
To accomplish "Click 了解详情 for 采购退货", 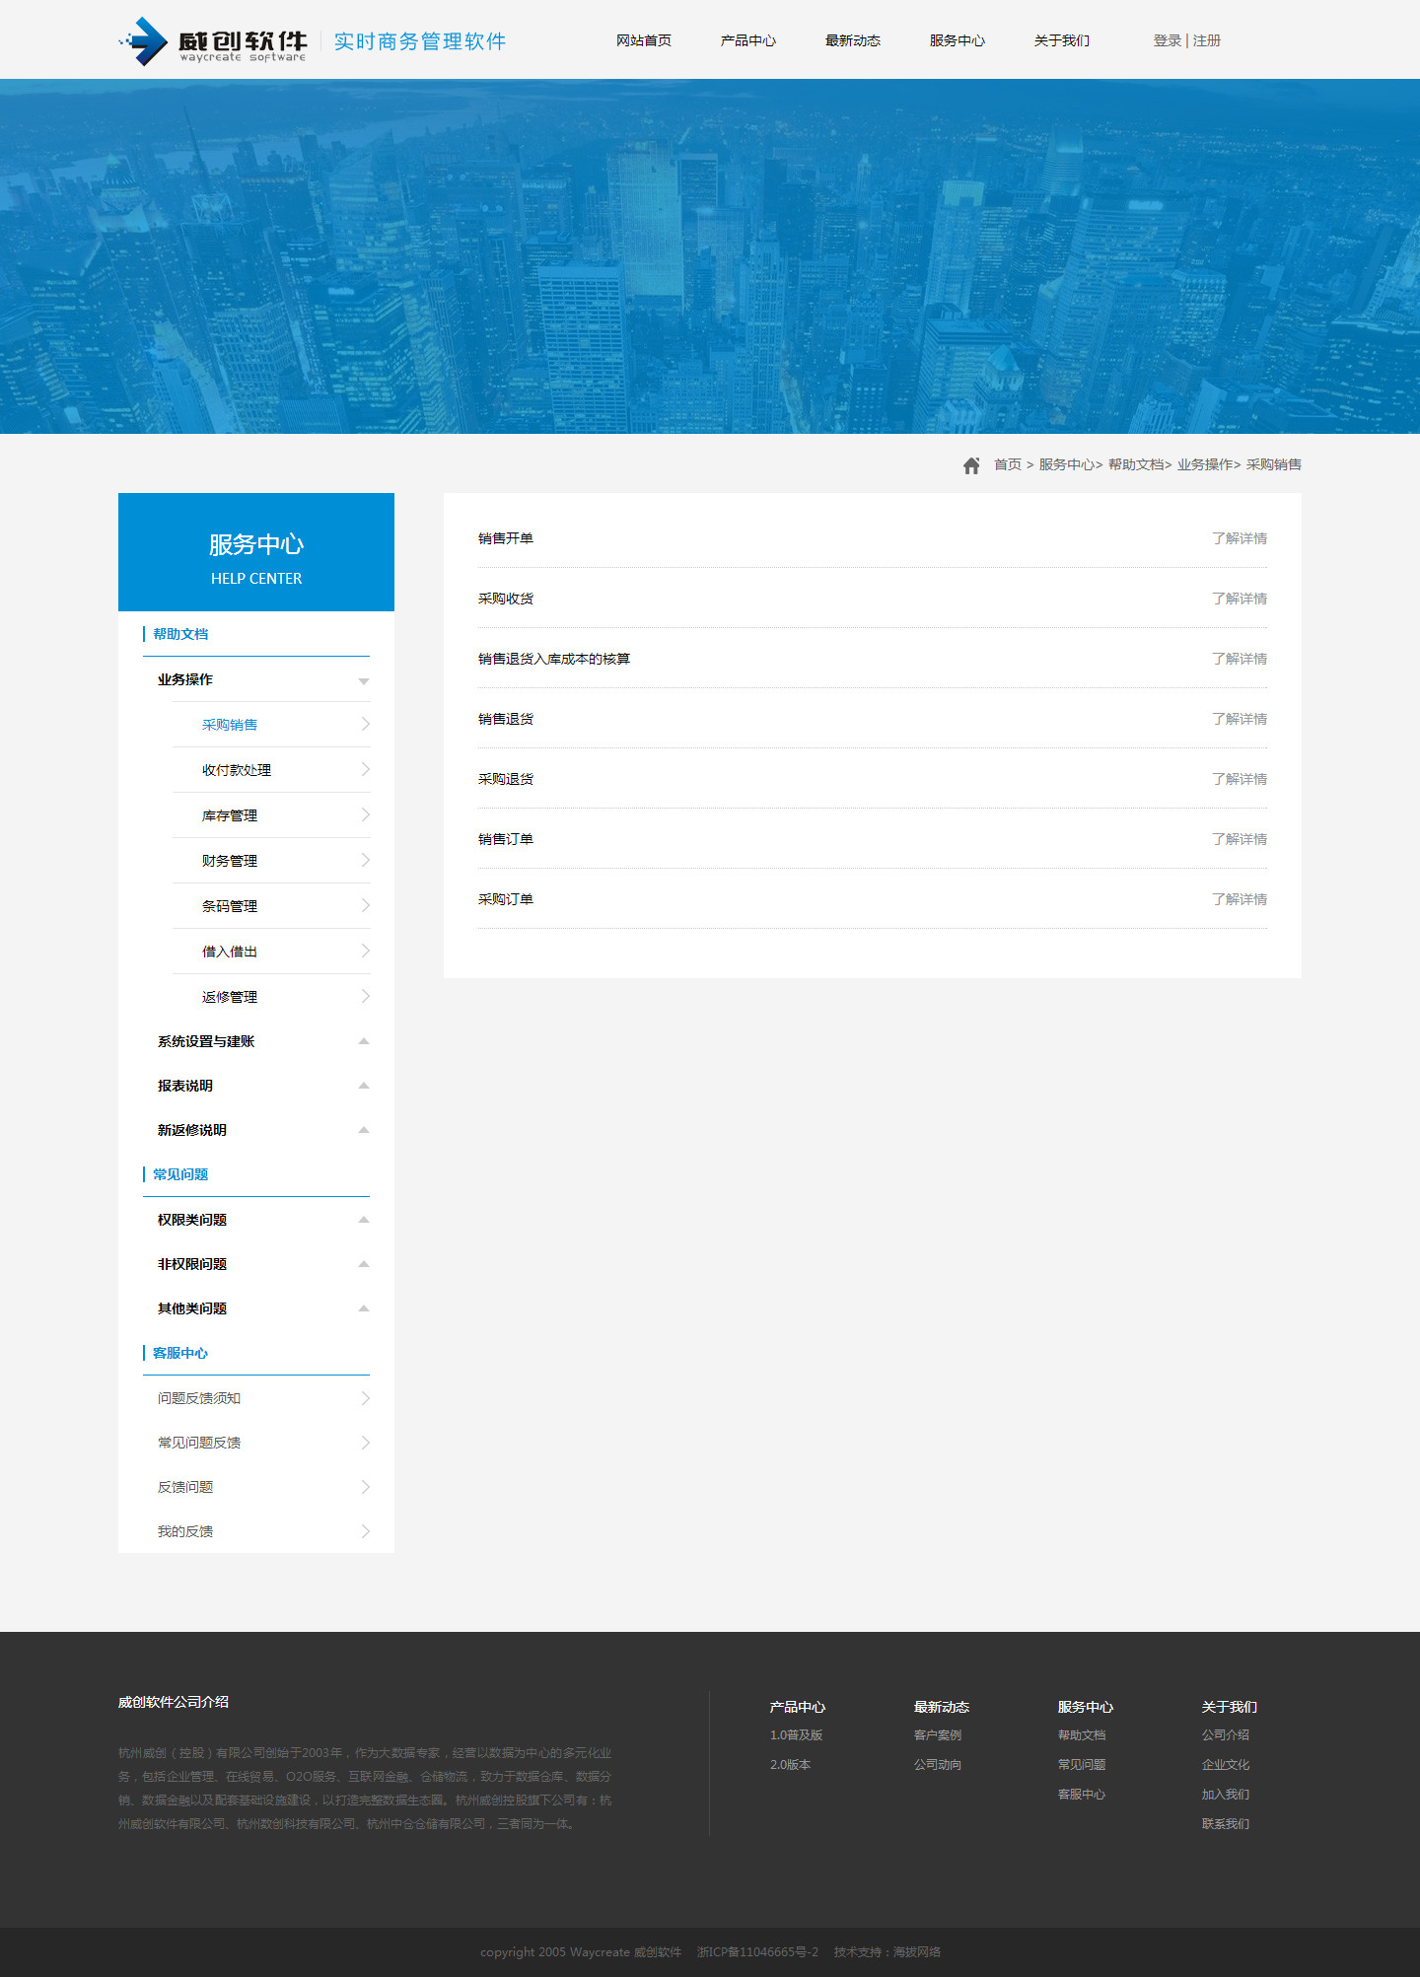I will click(x=1240, y=779).
